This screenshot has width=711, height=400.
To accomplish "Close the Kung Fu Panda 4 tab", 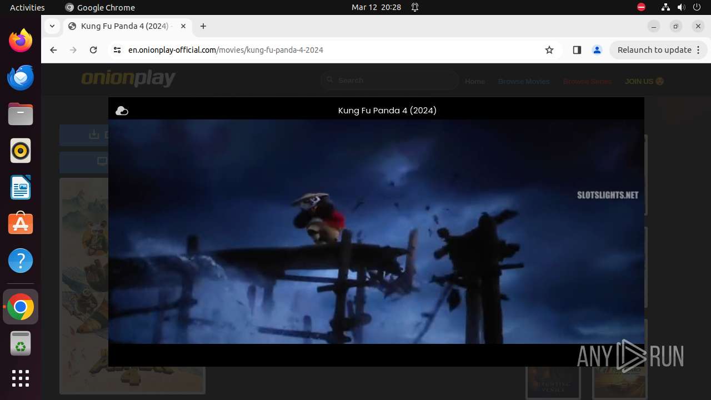I will click(x=183, y=26).
